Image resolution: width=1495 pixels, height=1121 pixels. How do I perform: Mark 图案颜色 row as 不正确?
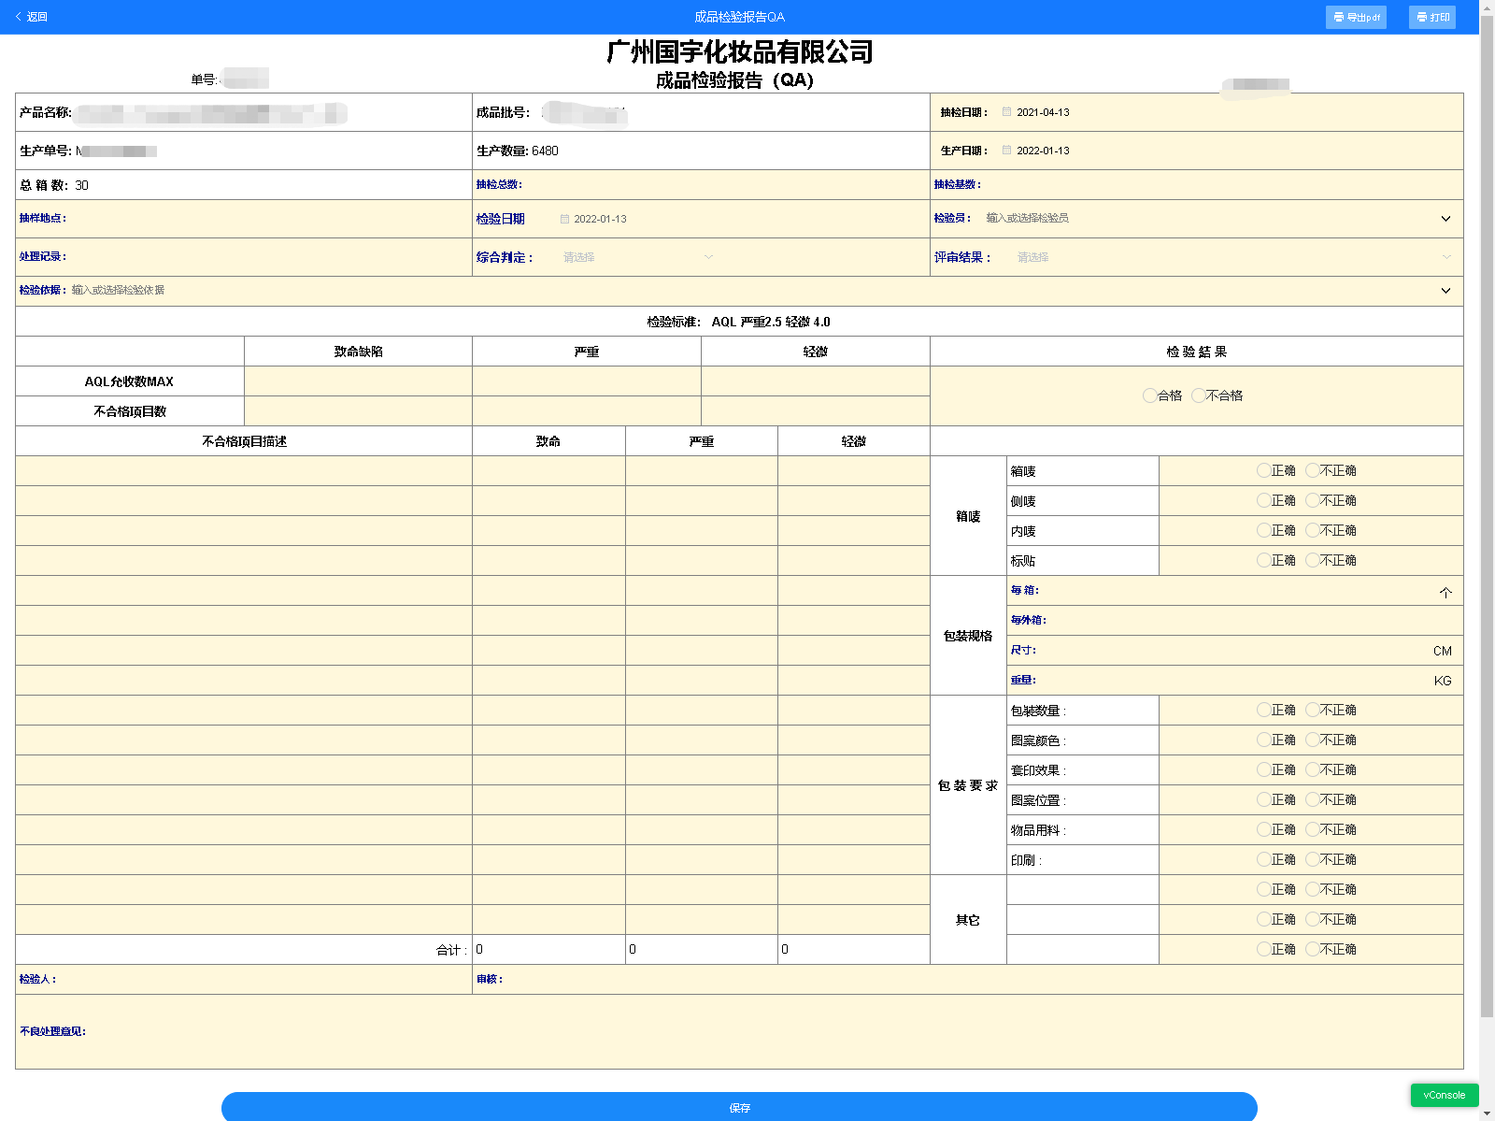point(1313,740)
